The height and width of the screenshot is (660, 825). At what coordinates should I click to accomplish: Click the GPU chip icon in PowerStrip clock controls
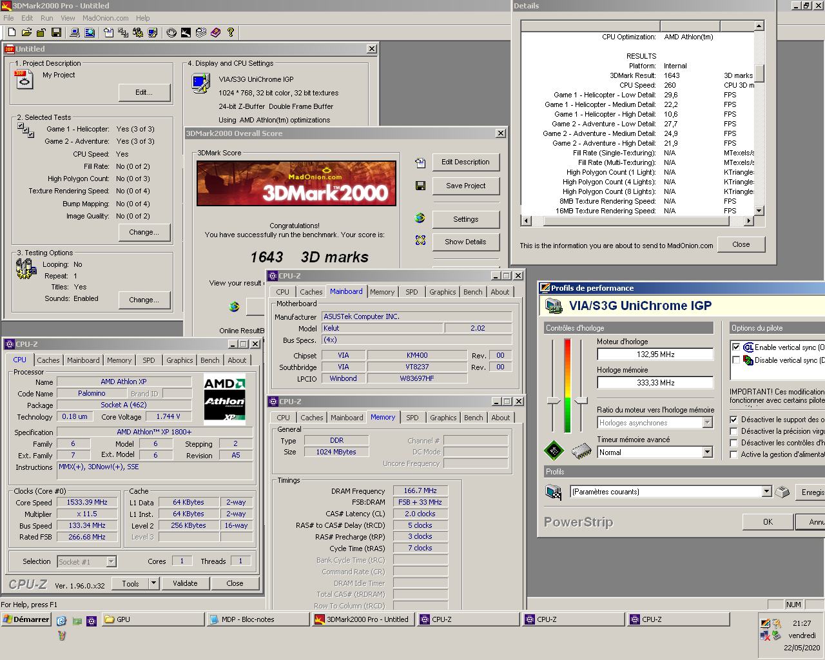coord(554,451)
